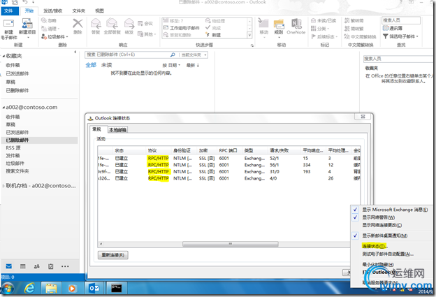Switch to Tasks view icon in navigation bar
This screenshot has height=297, width=436.
(50, 266)
